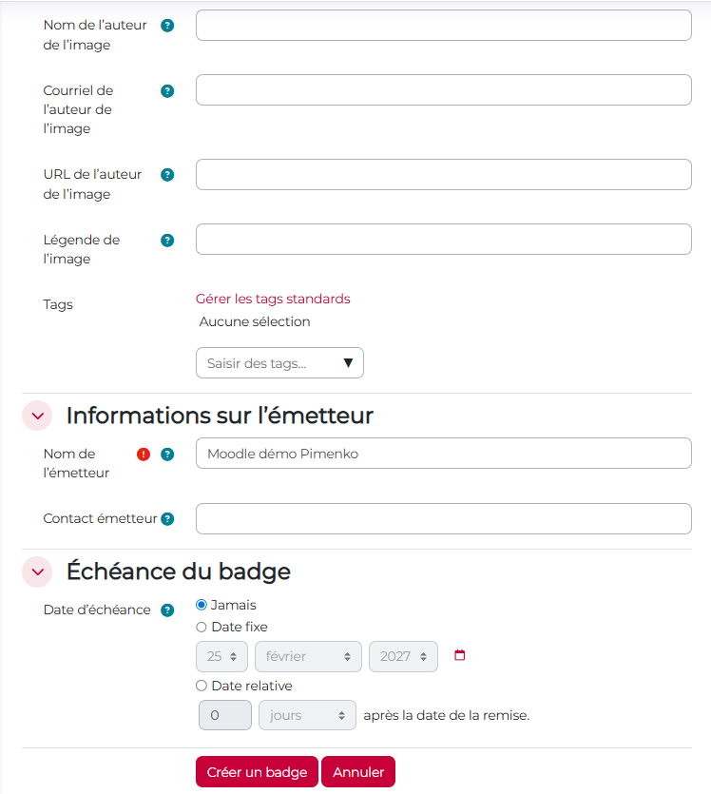Click the Annuler button

click(358, 772)
